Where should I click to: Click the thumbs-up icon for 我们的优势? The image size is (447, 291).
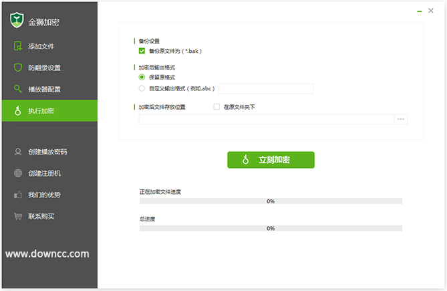[x=18, y=195]
